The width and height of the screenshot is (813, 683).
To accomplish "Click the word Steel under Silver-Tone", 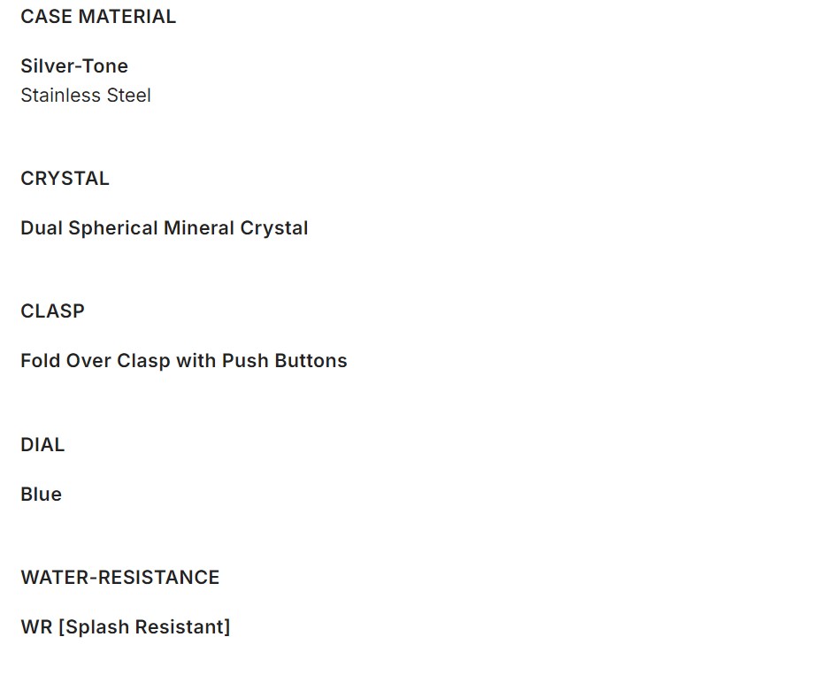I will coord(129,96).
